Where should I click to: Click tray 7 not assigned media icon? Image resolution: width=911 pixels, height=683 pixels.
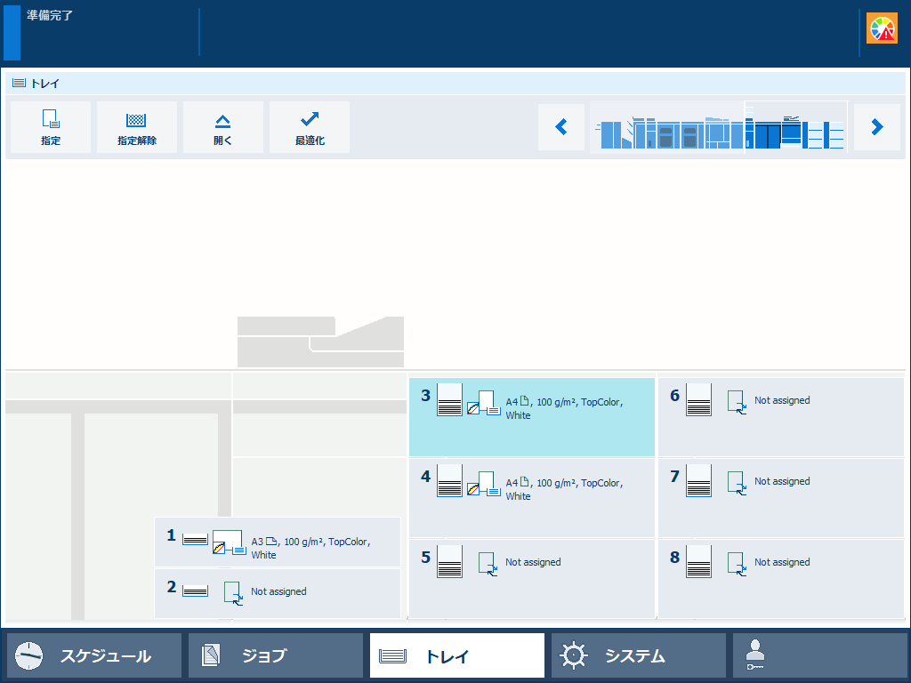pos(738,483)
